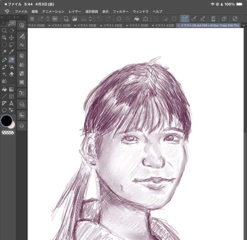This screenshot has height=240, width=247.
Task: Select the Auto select magic wand tool
Action: (4, 52)
